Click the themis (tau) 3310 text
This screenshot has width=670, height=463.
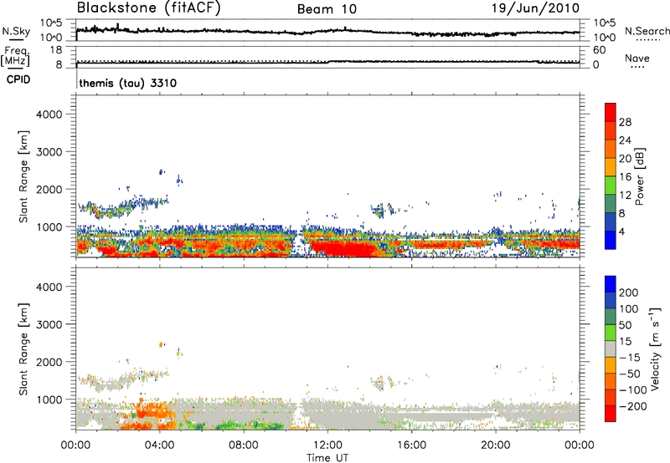(128, 83)
